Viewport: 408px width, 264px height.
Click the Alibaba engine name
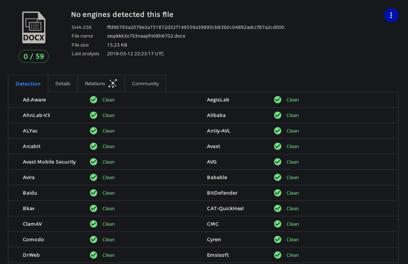216,115
